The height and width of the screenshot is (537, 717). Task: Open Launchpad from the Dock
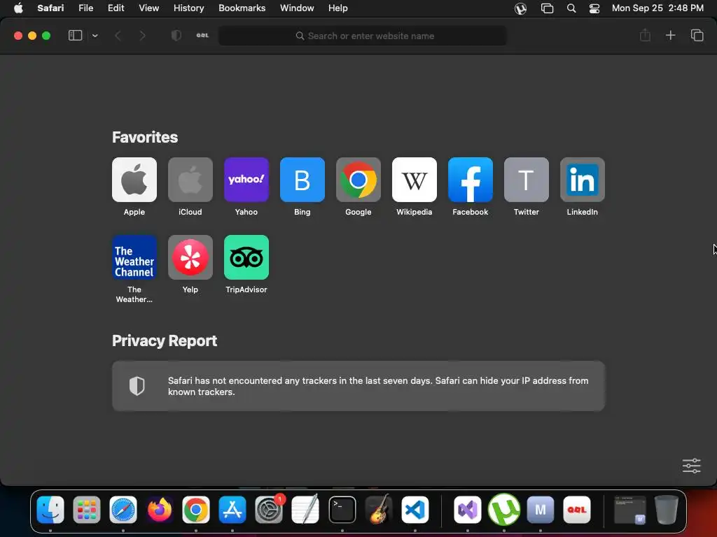86,509
